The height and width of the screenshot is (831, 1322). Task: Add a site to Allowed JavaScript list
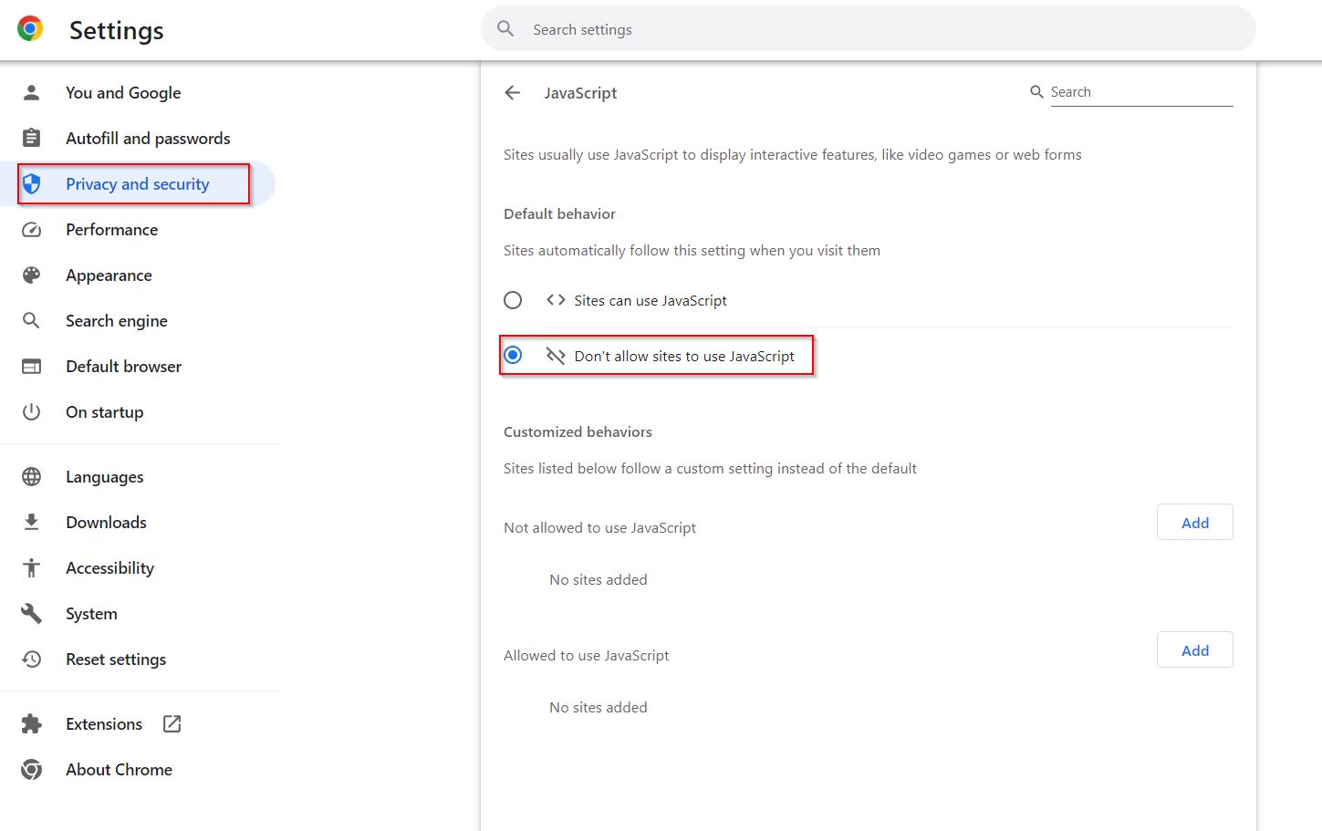1194,650
